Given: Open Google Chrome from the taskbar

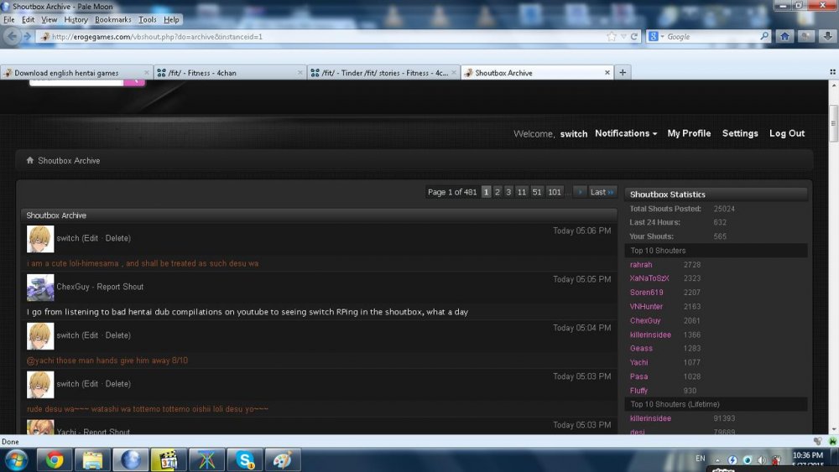Looking at the screenshot, I should (x=55, y=459).
